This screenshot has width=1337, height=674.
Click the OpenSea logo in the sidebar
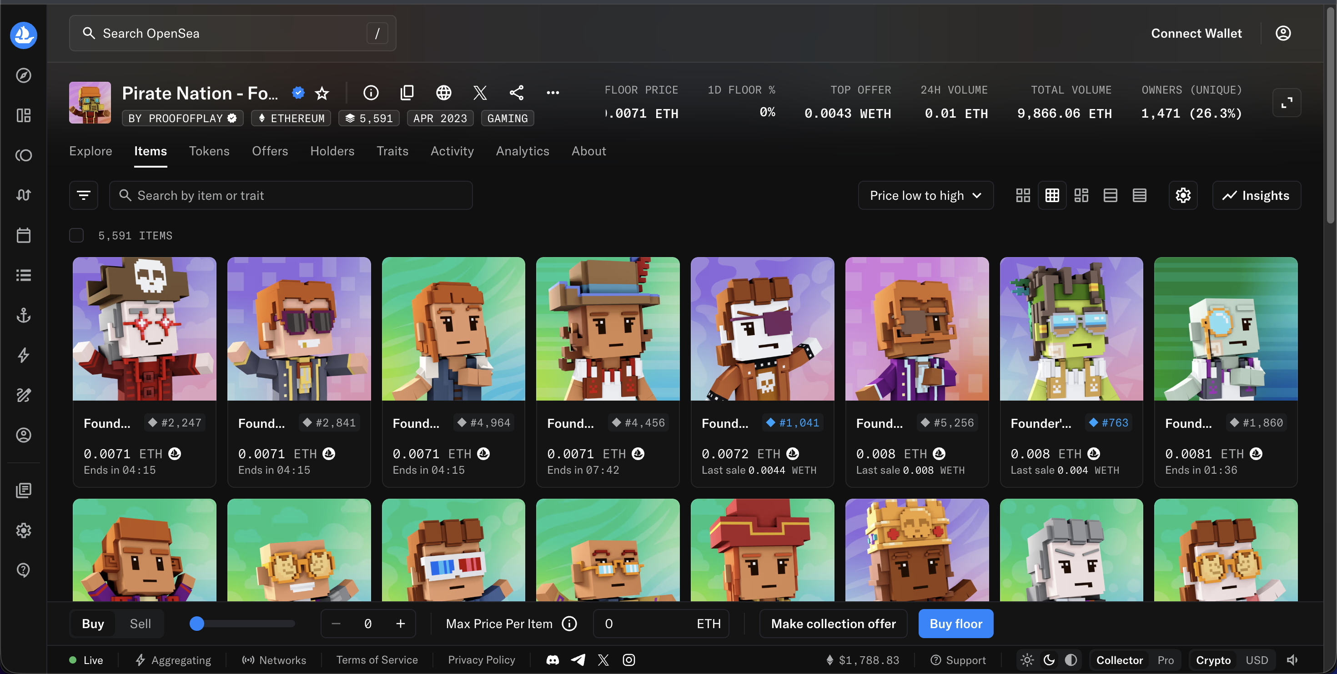[23, 35]
